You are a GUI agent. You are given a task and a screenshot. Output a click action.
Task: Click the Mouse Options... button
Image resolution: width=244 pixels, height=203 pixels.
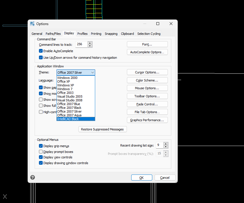(147, 88)
